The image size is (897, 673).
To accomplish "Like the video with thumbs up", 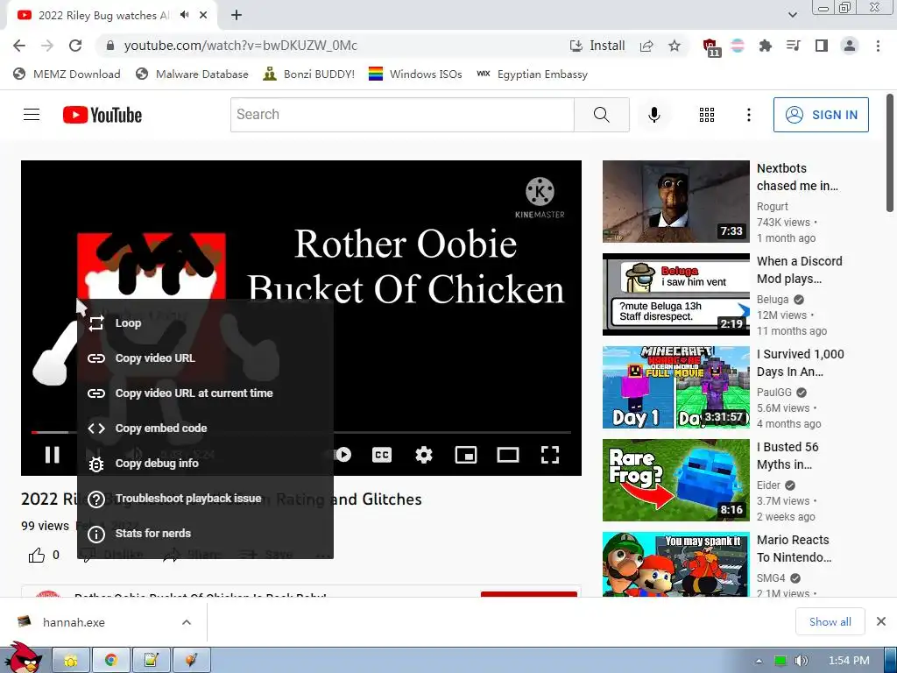I will [37, 555].
